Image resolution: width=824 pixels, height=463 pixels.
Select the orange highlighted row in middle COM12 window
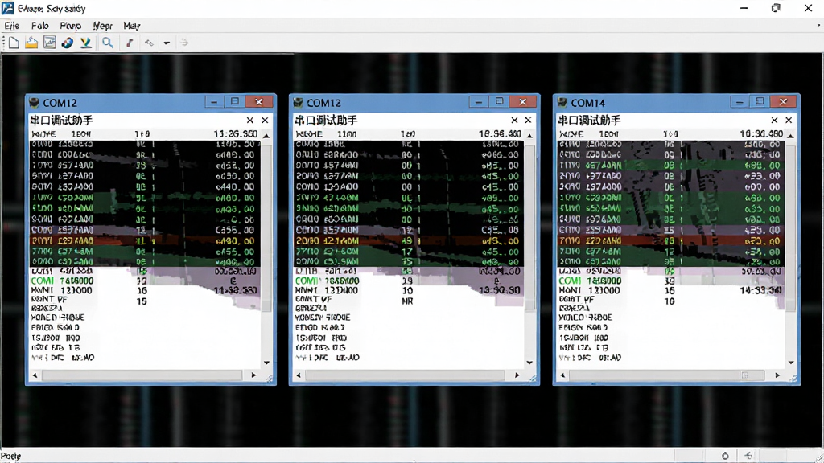tap(409, 241)
